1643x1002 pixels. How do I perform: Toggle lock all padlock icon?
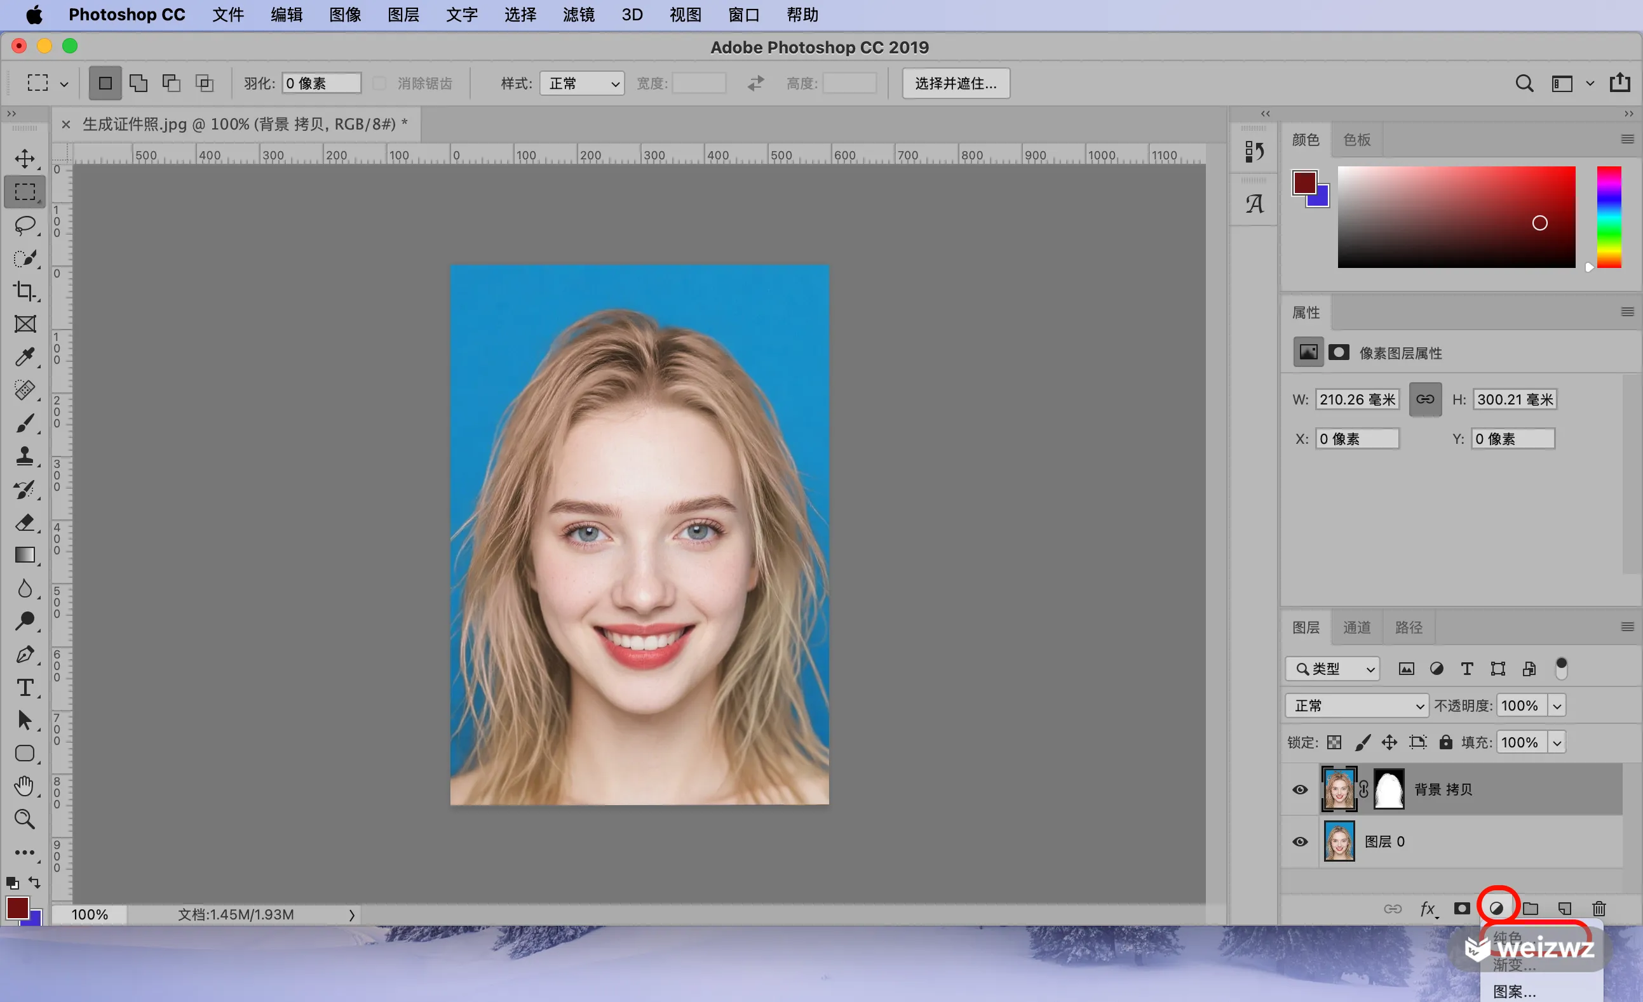1445,742
